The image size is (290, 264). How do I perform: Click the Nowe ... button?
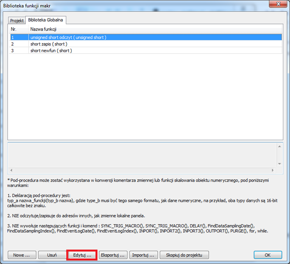pos(22,255)
